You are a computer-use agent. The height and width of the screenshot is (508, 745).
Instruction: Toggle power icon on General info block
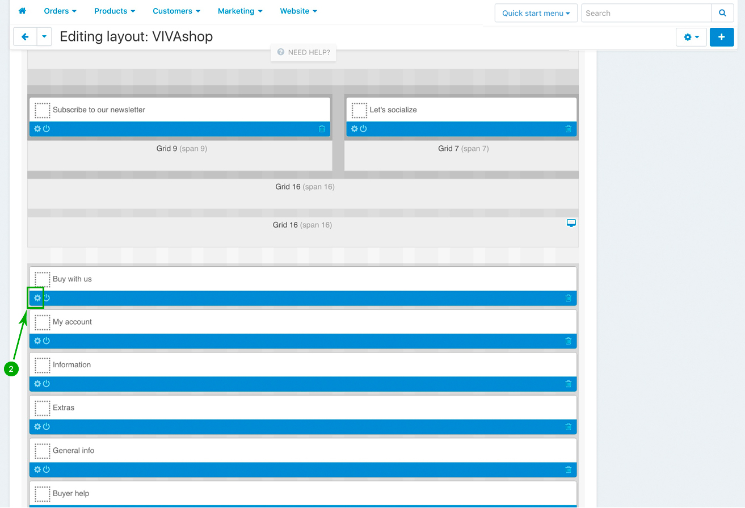click(47, 469)
